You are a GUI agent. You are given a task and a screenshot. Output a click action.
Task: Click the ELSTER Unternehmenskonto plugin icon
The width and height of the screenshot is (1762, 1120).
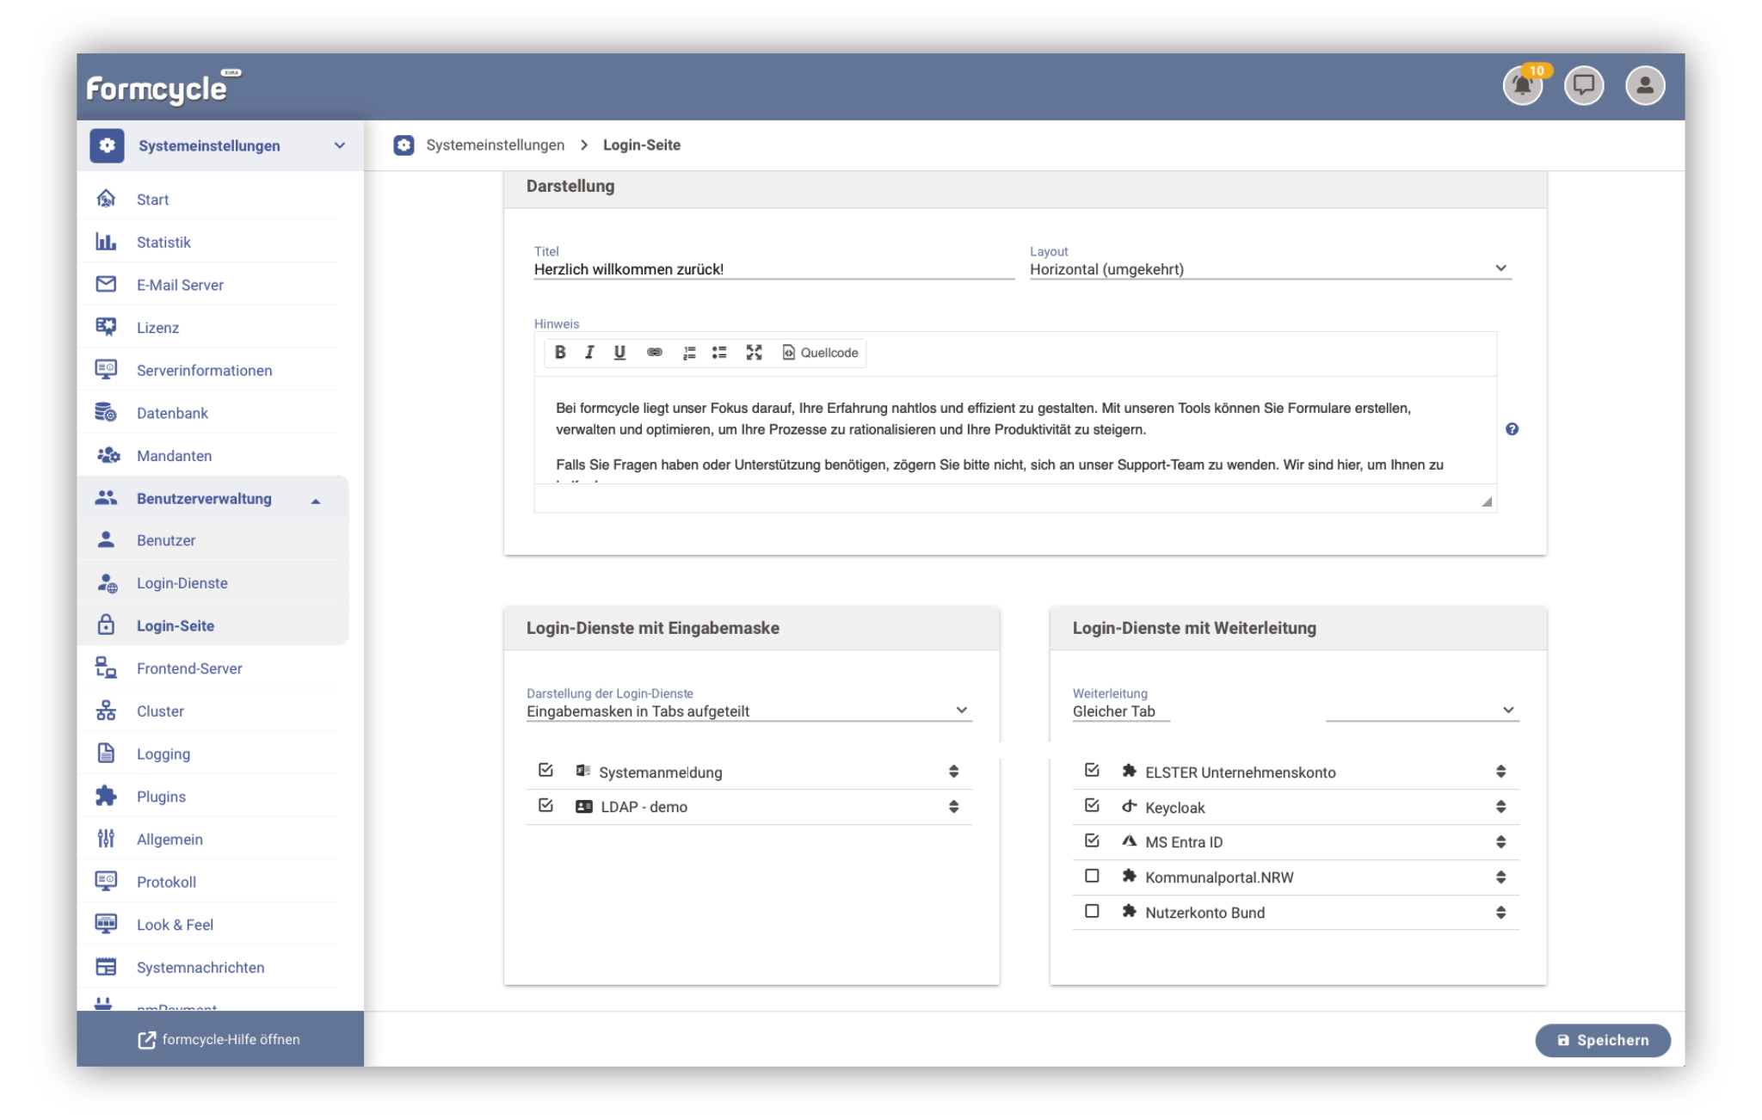[x=1129, y=771]
